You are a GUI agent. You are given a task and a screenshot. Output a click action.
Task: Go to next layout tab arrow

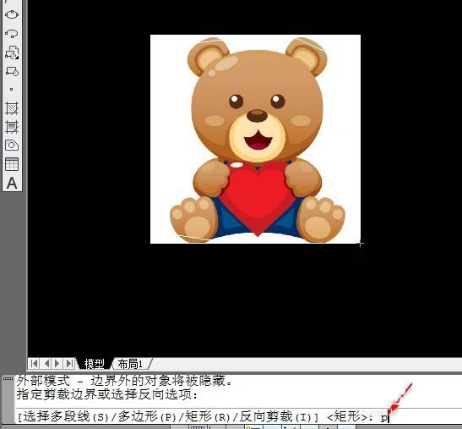point(57,363)
